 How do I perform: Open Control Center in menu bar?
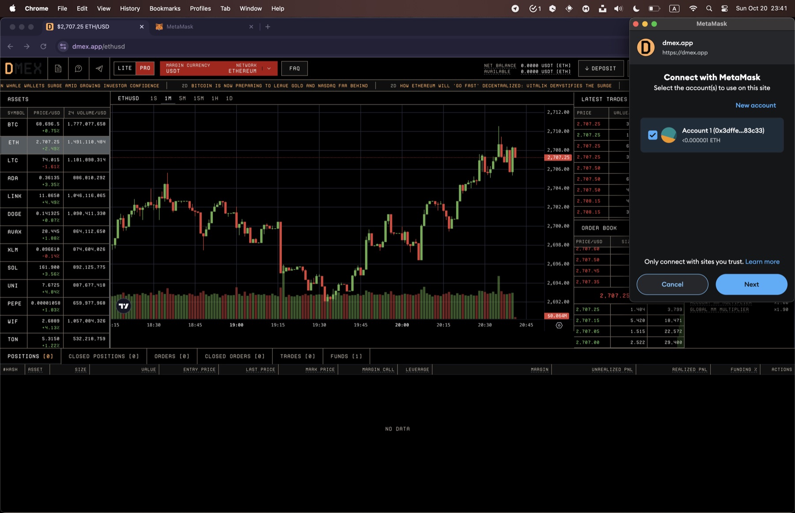point(724,8)
